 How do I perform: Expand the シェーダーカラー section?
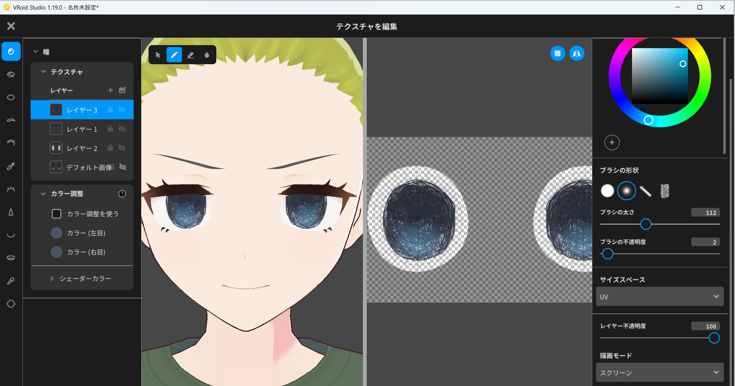[x=52, y=279]
